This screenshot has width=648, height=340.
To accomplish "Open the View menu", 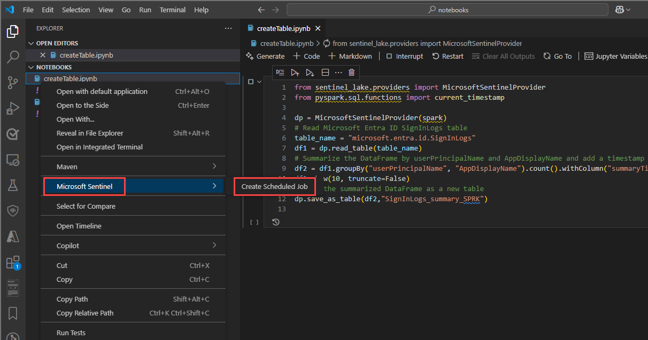I will pyautogui.click(x=106, y=10).
